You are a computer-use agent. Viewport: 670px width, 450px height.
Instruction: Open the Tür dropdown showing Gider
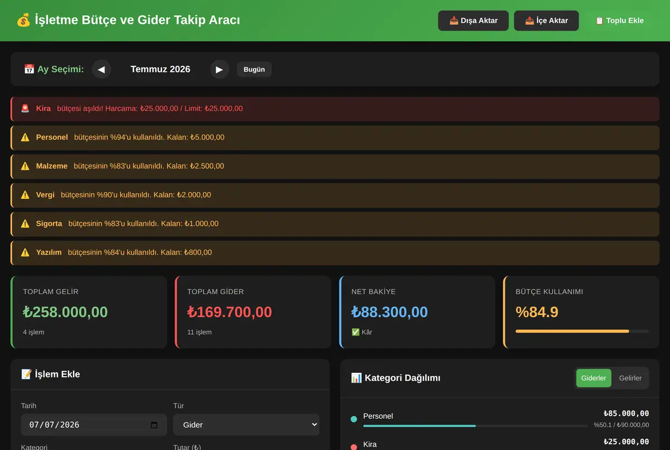coord(246,425)
